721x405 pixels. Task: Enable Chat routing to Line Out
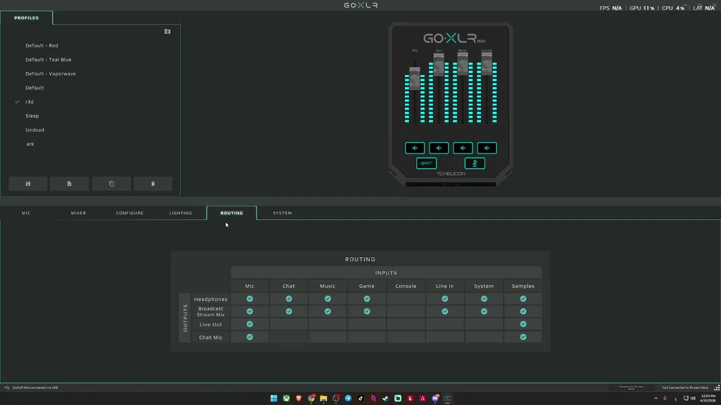288,324
